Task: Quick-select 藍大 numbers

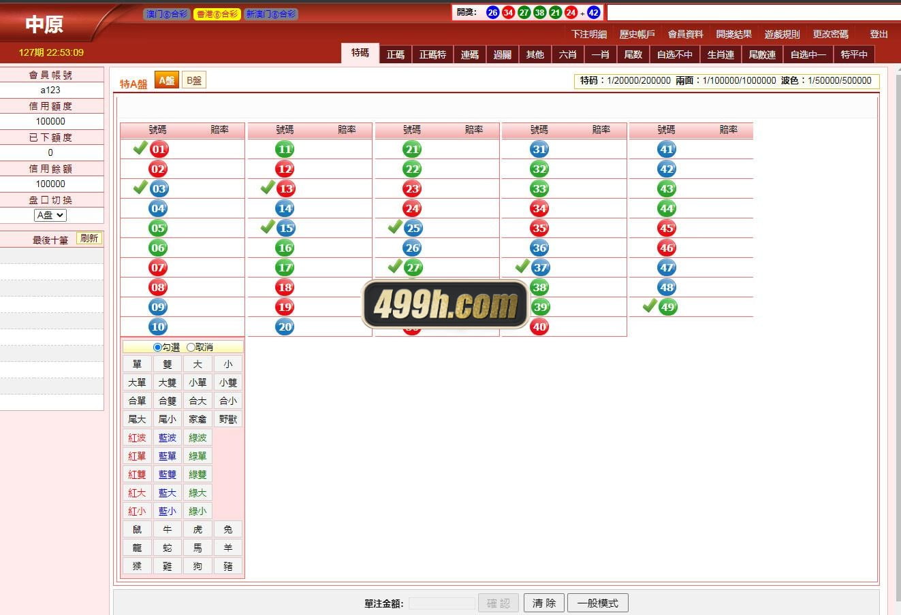Action: click(168, 493)
